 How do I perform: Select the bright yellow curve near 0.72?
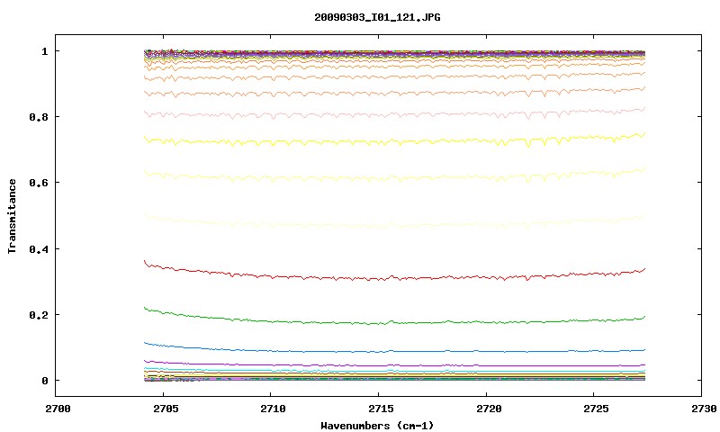(395, 141)
